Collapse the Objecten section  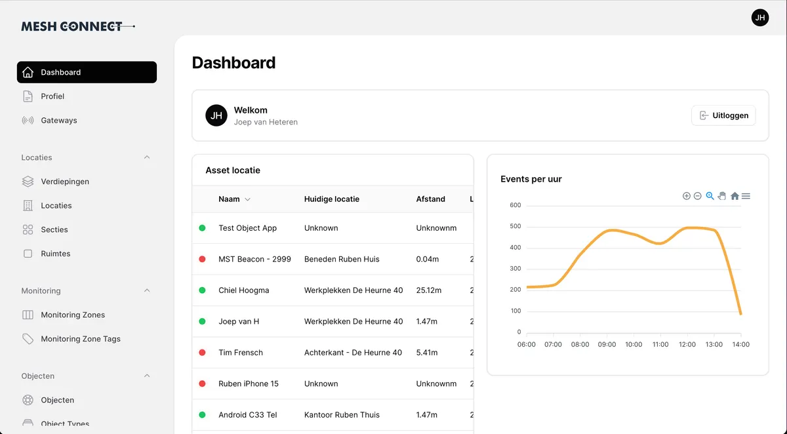[x=147, y=376]
